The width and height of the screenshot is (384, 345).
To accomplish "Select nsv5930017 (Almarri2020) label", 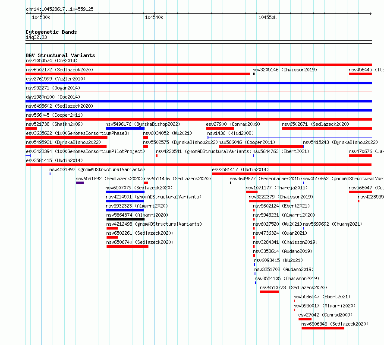I will coord(324,306).
